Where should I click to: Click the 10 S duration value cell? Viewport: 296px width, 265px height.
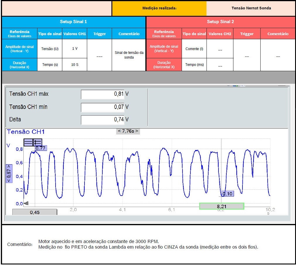click(75, 65)
